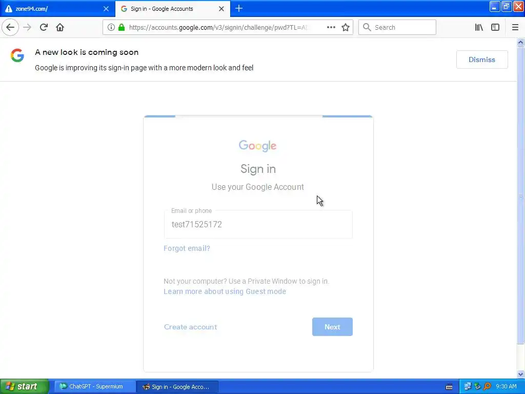Dismiss the new look banner
The width and height of the screenshot is (525, 394).
click(482, 60)
